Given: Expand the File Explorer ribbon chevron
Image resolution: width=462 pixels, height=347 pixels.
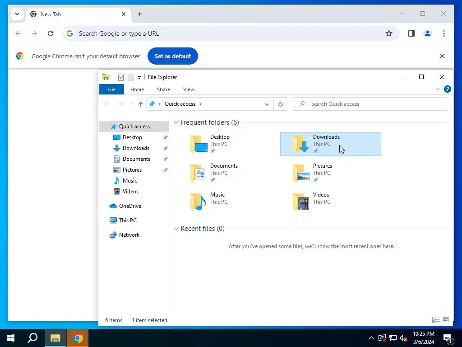Looking at the screenshot, I should click(438, 89).
